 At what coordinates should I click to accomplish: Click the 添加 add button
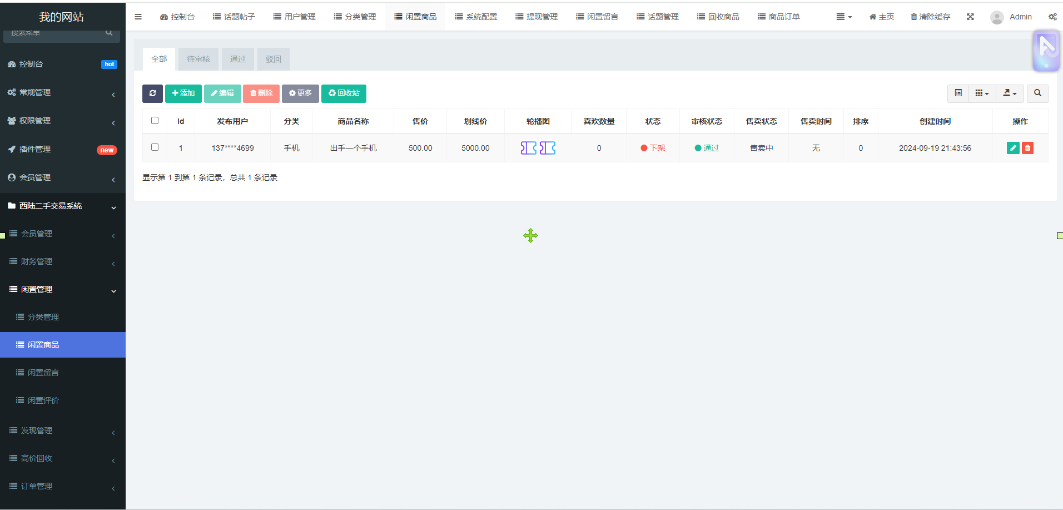(183, 93)
